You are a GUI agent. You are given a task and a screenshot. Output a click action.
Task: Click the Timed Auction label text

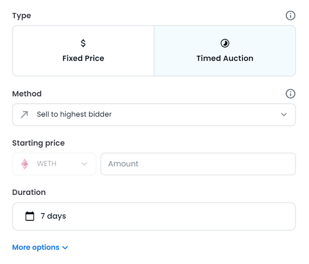point(225,59)
